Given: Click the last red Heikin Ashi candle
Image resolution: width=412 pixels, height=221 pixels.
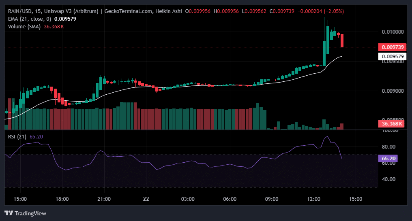Looking at the screenshot, I should pos(342,40).
